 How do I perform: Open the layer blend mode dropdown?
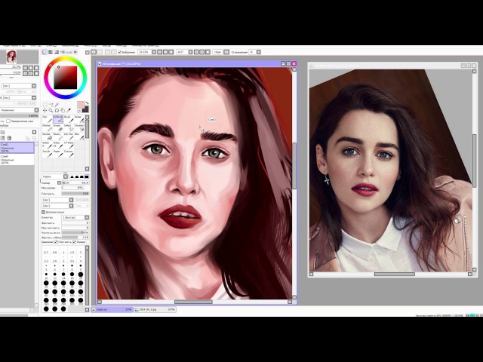pos(19,110)
